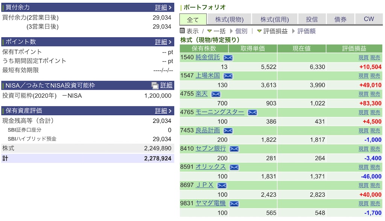Open the NISA popup window icon

pyautogui.click(x=155, y=85)
